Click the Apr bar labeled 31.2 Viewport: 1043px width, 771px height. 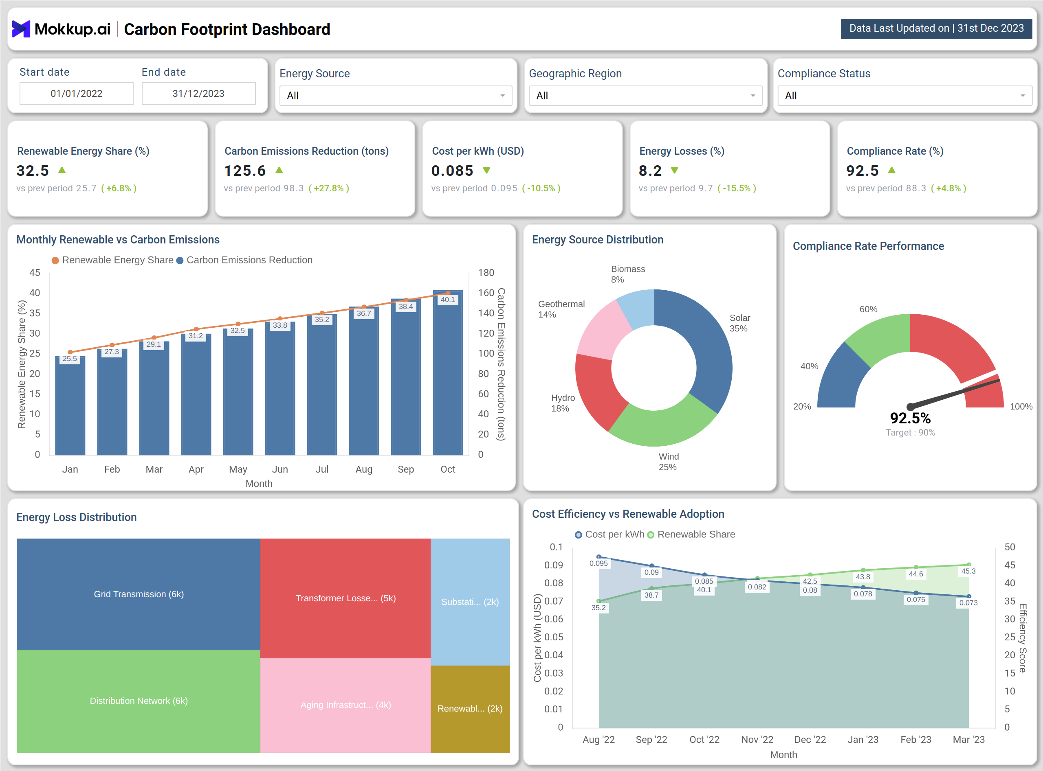click(196, 394)
